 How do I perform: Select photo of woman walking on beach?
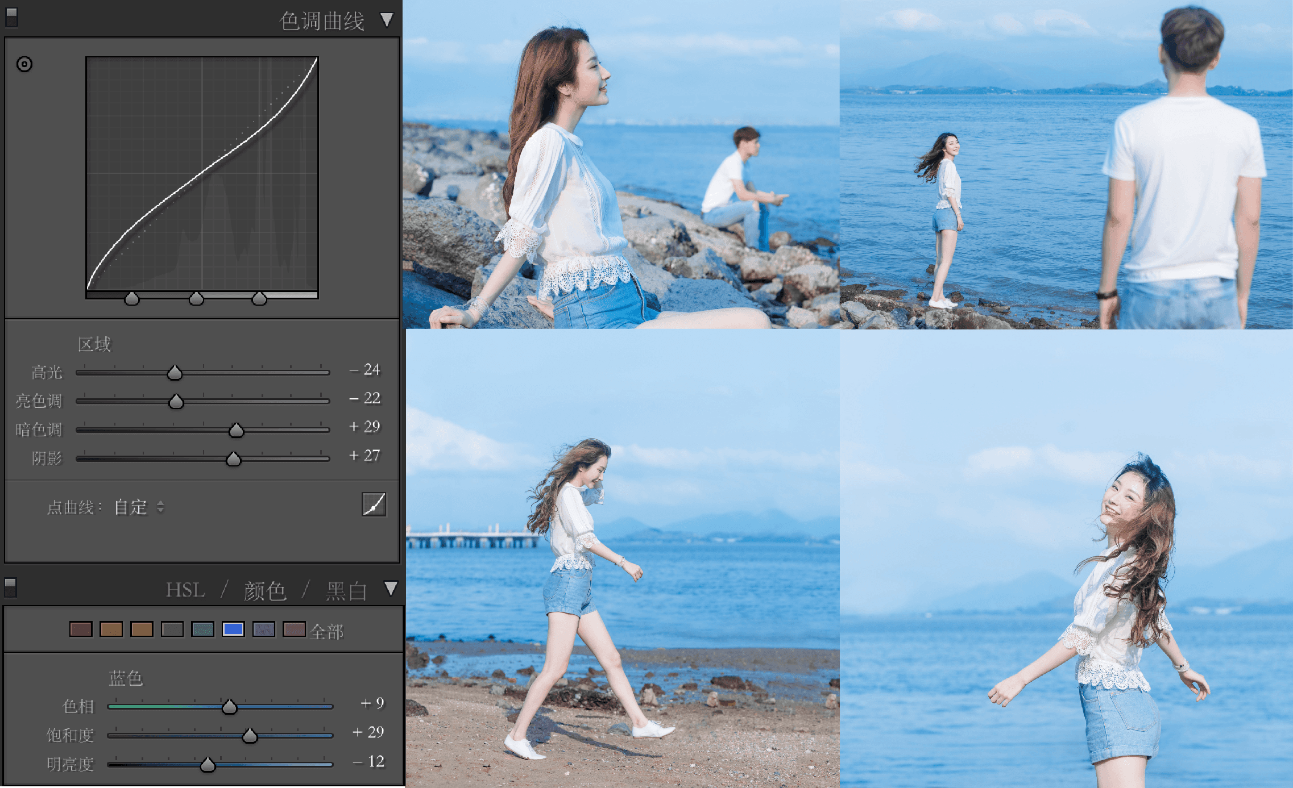coord(623,558)
